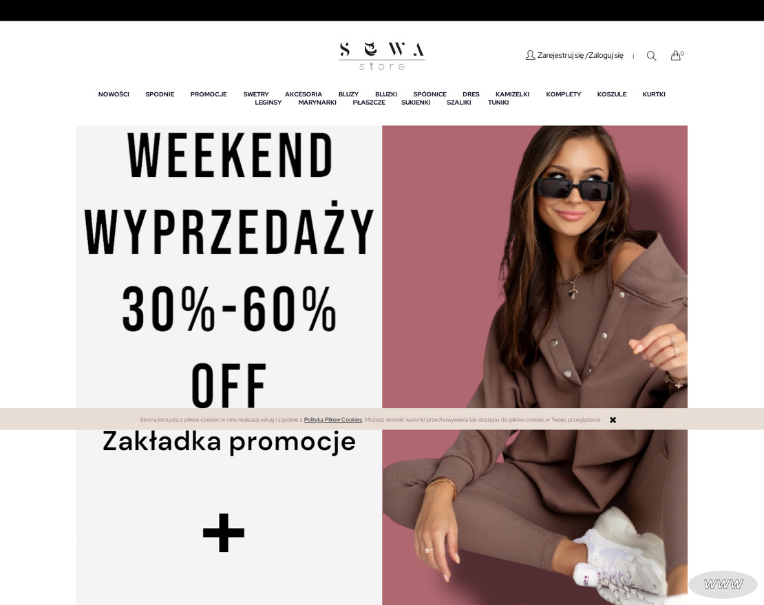The width and height of the screenshot is (764, 605).
Task: Select the MARYNARKI menu item
Action: pos(317,103)
